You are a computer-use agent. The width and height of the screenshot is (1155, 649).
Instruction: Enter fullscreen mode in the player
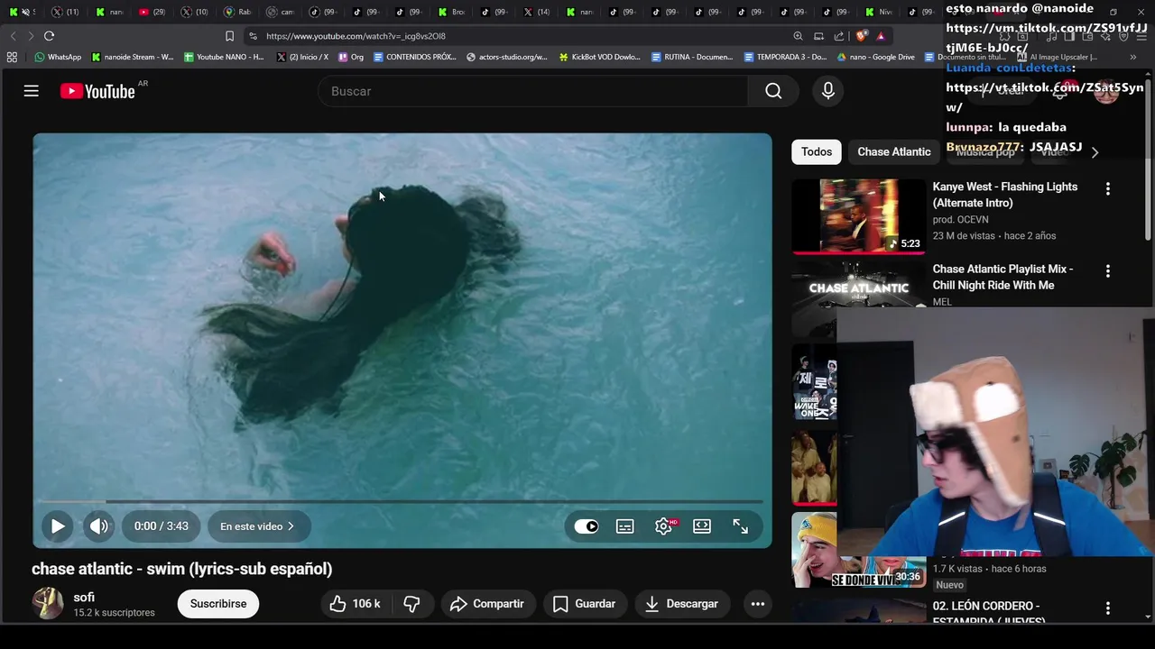tap(740, 526)
